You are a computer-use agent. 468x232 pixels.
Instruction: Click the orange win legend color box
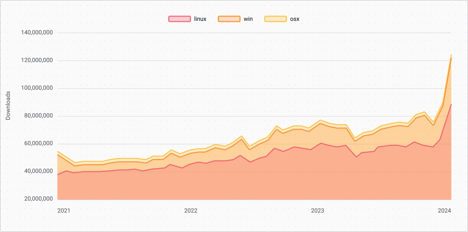coord(229,19)
